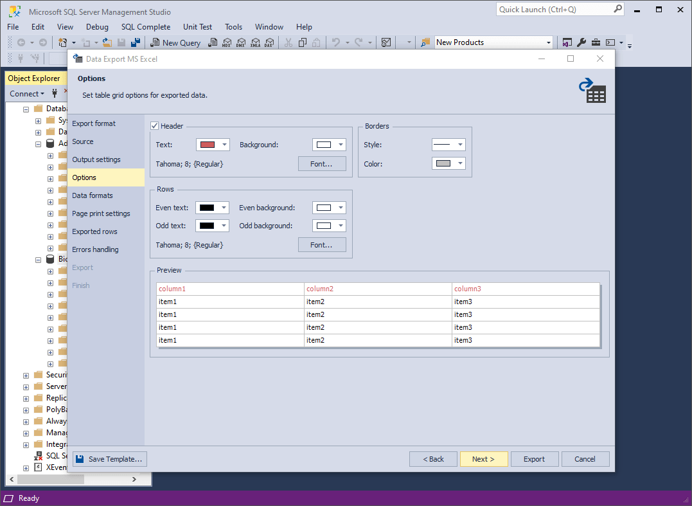Go to the Export format wizard page
The width and height of the screenshot is (692, 506).
[106, 123]
